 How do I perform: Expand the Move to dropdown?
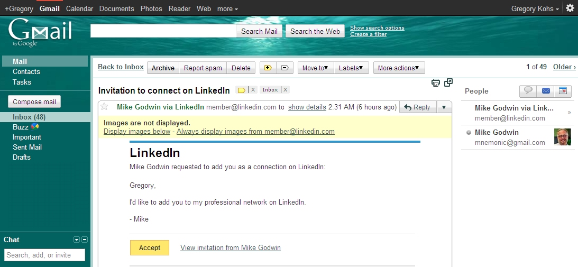pyautogui.click(x=315, y=68)
